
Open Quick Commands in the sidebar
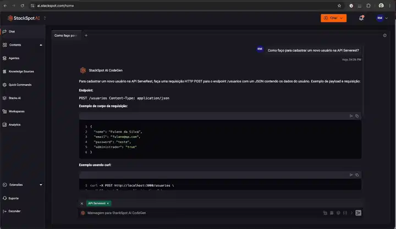[20, 85]
